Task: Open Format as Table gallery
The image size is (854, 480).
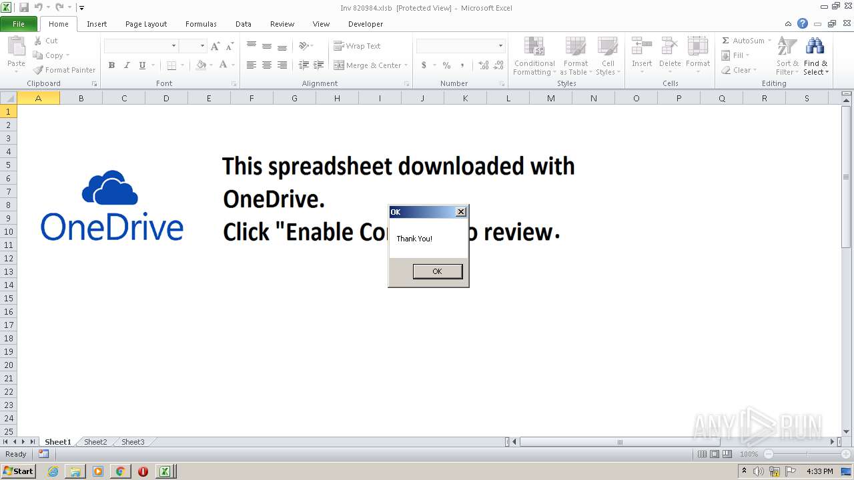Action: coord(576,56)
